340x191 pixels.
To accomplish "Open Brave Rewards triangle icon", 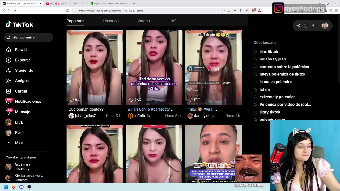I will [260, 11].
